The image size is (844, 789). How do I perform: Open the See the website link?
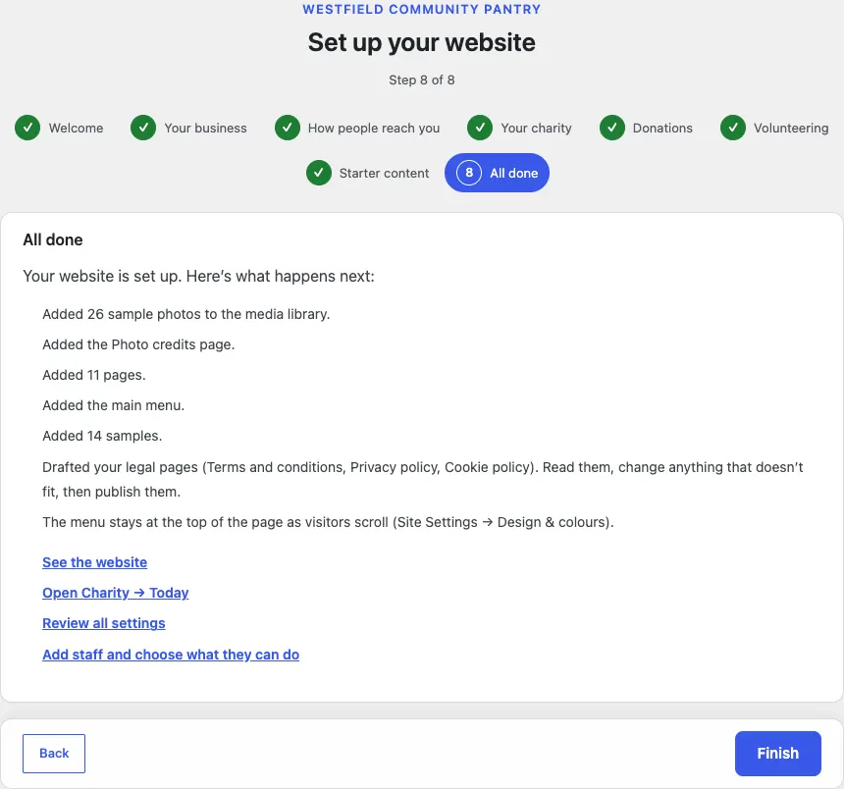click(95, 562)
